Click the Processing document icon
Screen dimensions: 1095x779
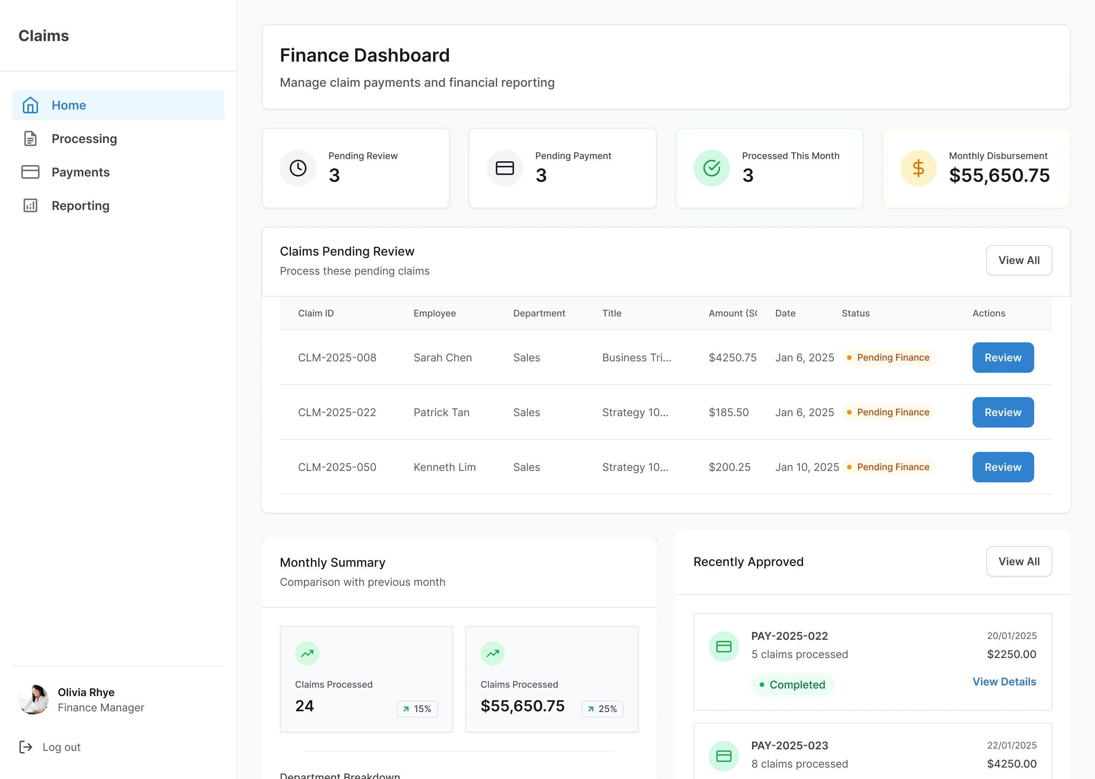point(30,138)
